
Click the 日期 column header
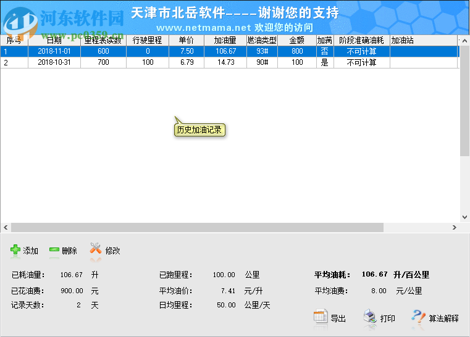[54, 41]
